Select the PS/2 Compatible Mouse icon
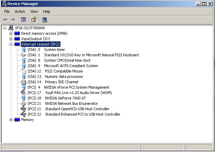 click(x=24, y=71)
